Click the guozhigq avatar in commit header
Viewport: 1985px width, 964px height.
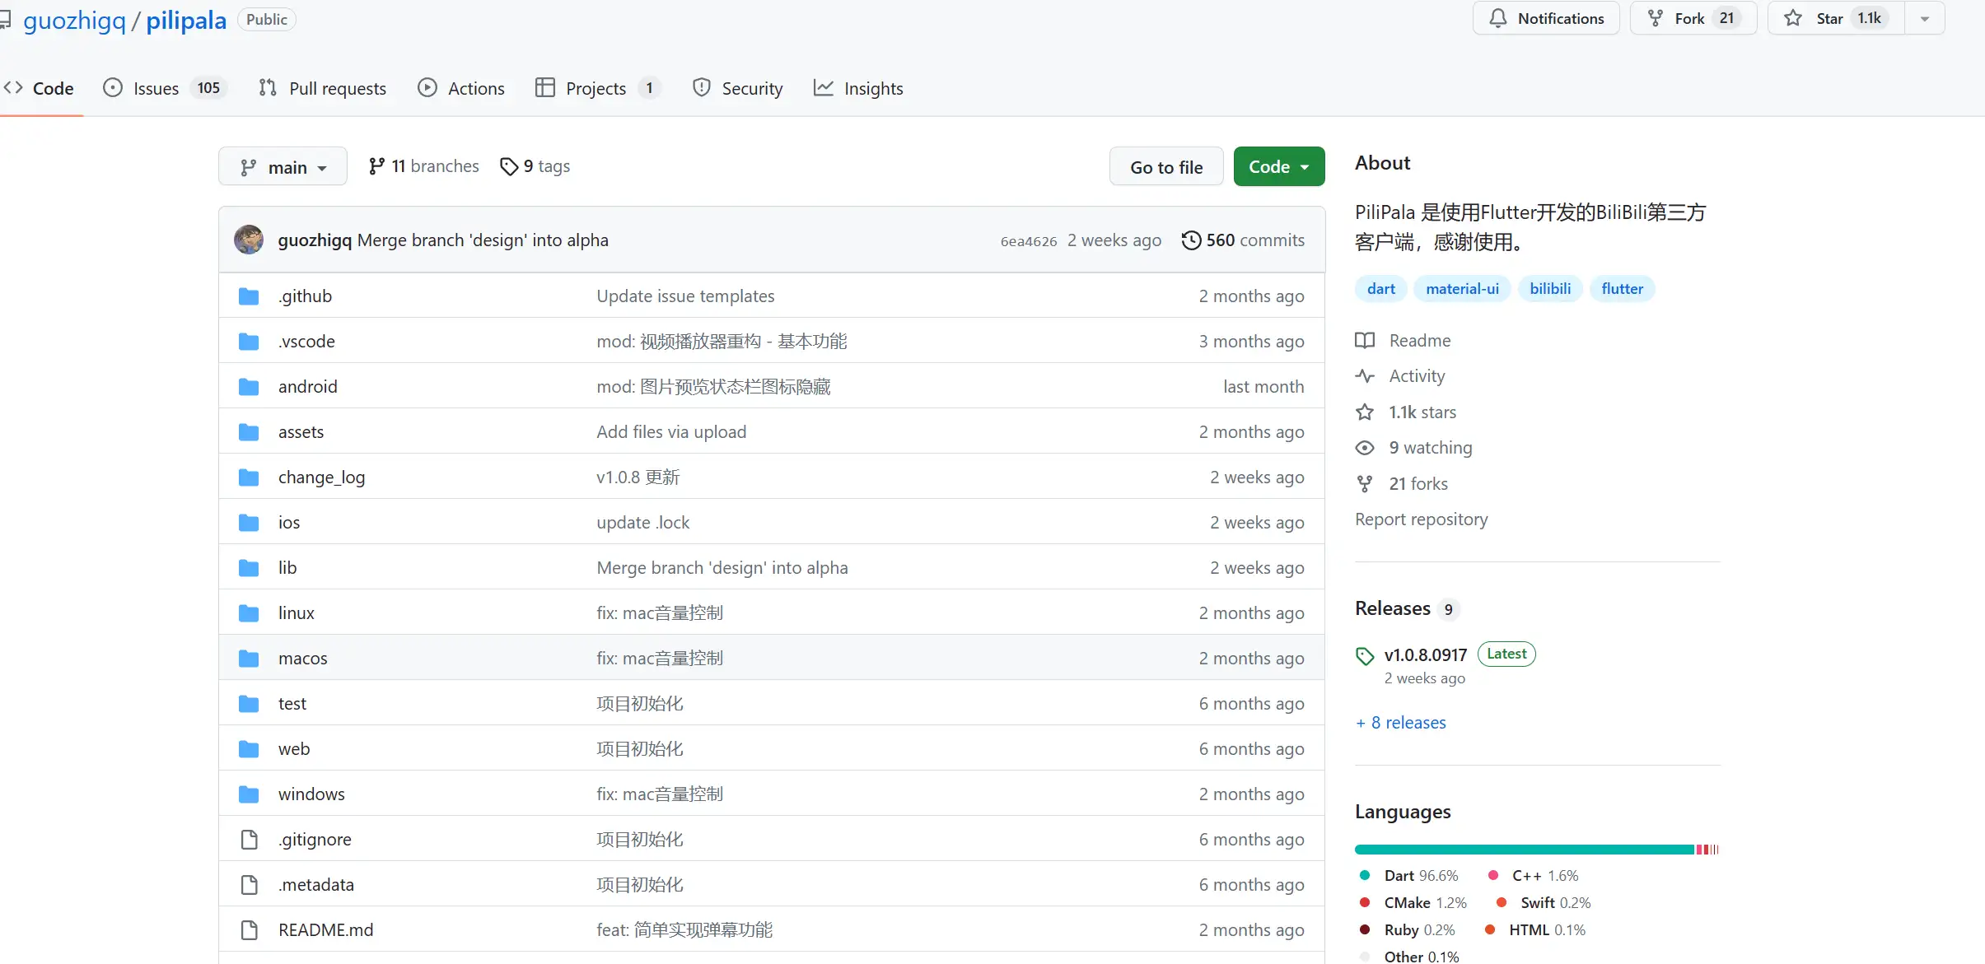pyautogui.click(x=249, y=240)
